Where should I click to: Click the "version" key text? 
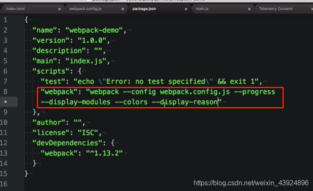click(x=51, y=41)
